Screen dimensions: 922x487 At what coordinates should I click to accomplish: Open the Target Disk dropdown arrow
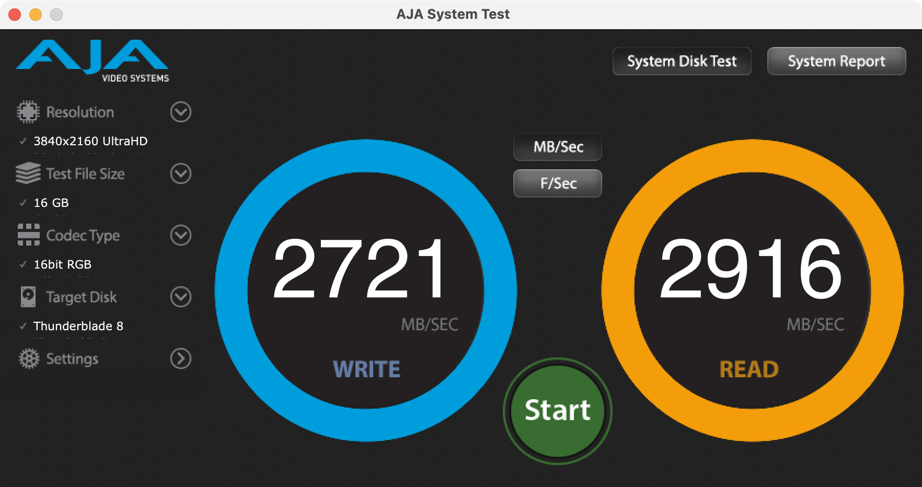tap(181, 297)
